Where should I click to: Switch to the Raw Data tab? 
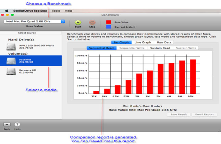tap(164, 42)
